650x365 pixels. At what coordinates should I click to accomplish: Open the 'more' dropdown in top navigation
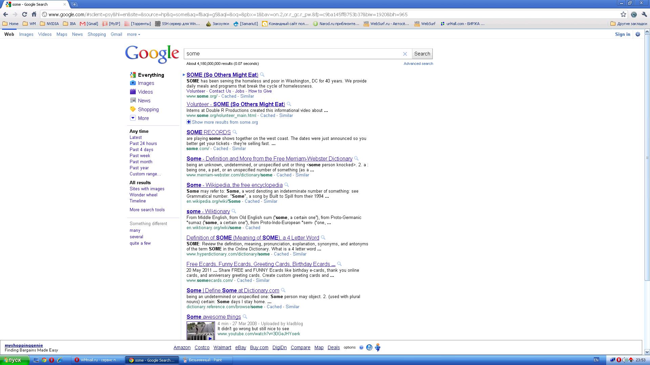coord(133,34)
